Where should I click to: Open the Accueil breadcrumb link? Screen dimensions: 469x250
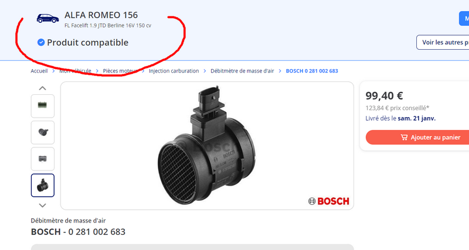pos(39,71)
